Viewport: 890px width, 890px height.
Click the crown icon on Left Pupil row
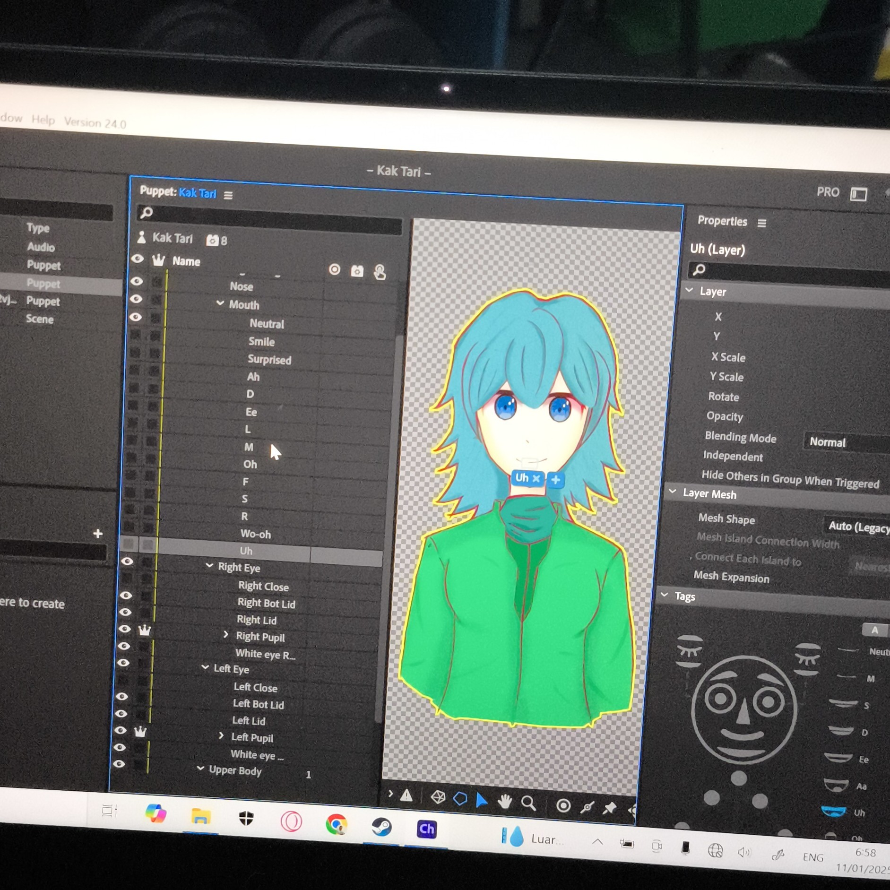tap(140, 732)
